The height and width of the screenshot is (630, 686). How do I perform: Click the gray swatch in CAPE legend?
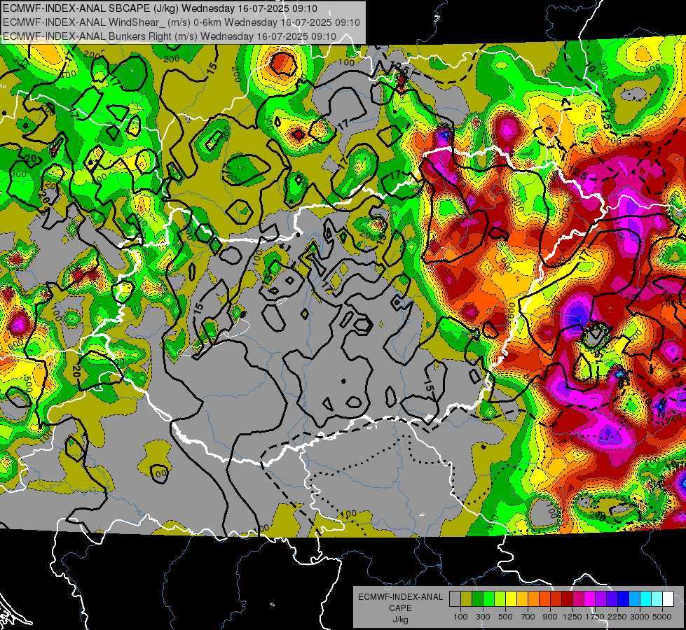coord(455,598)
